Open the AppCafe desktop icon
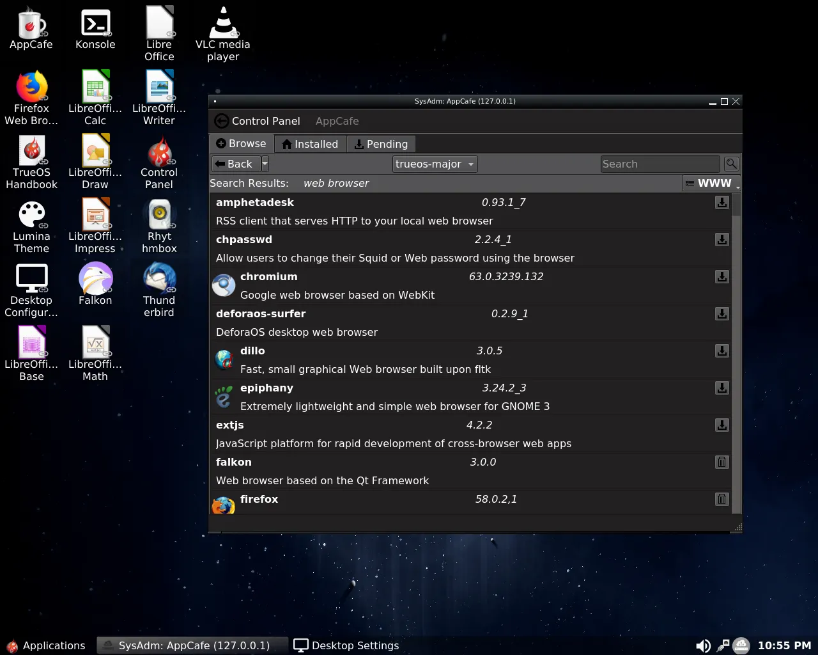Viewport: 818px width, 655px height. click(x=31, y=29)
